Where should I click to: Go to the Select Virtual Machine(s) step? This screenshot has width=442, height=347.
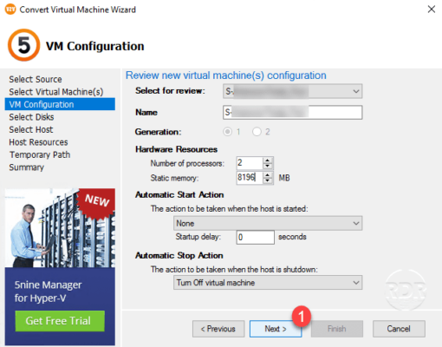tap(56, 92)
